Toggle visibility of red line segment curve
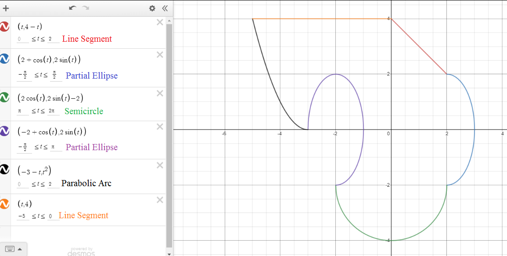 4,26
